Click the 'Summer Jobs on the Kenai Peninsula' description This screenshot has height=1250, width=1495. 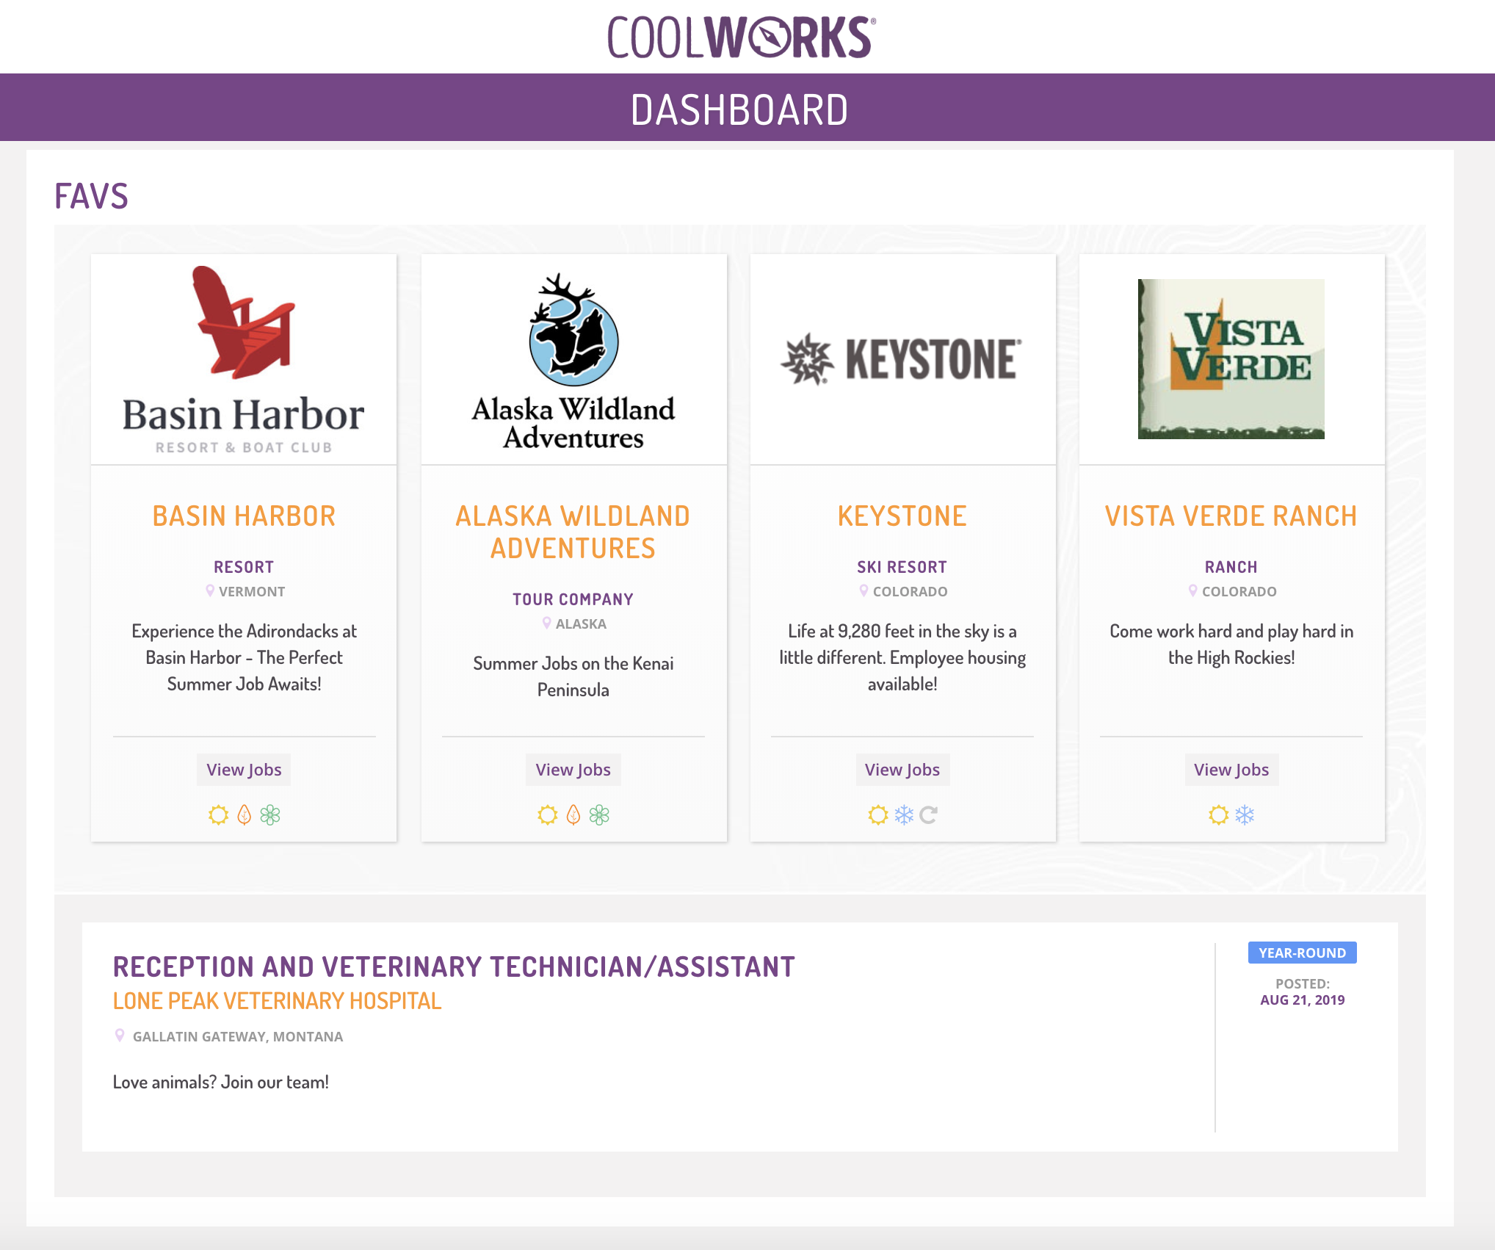[573, 676]
